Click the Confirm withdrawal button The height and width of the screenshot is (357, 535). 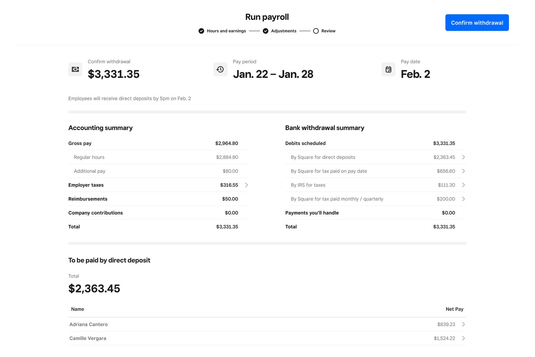477,22
